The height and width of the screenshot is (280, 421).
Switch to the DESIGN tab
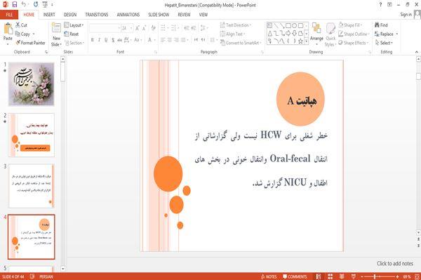(x=70, y=15)
